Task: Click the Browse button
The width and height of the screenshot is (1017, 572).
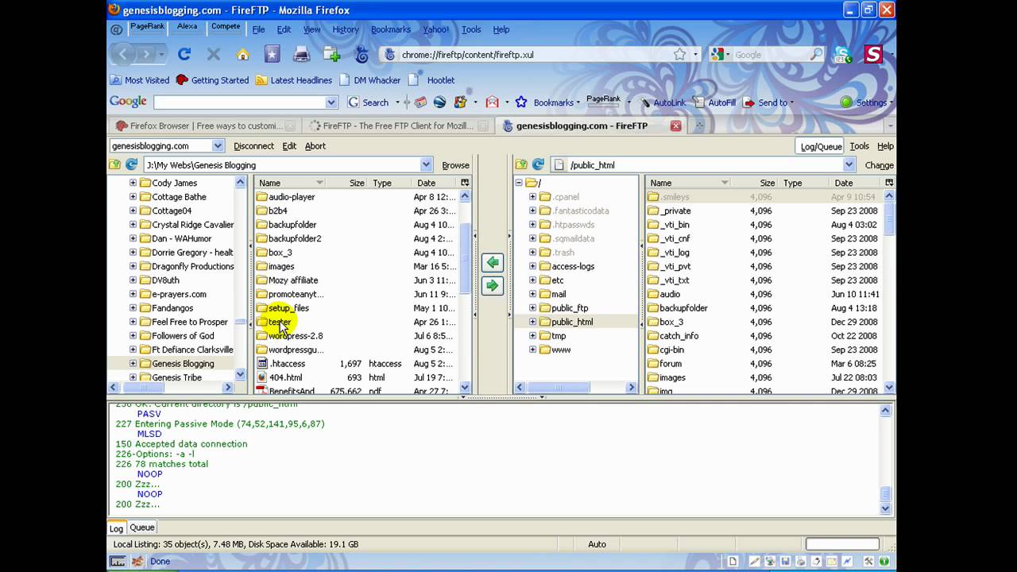Action: tap(455, 165)
